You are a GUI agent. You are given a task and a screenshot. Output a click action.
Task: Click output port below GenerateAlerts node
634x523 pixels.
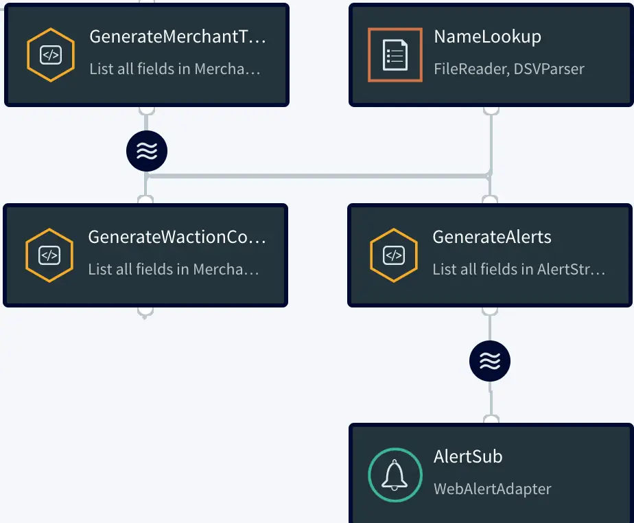point(490,310)
